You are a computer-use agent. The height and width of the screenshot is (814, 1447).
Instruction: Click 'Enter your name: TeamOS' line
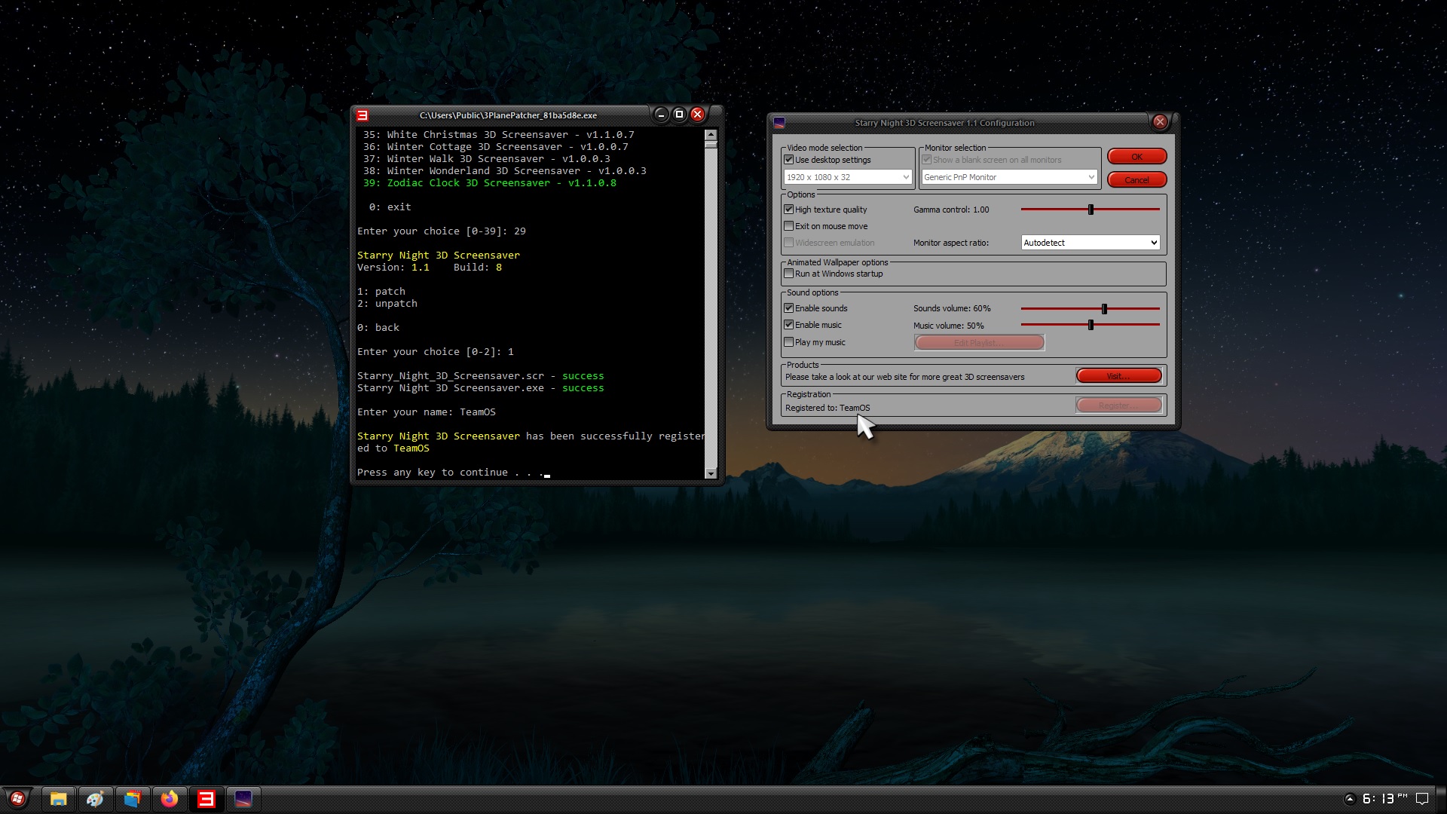427,412
